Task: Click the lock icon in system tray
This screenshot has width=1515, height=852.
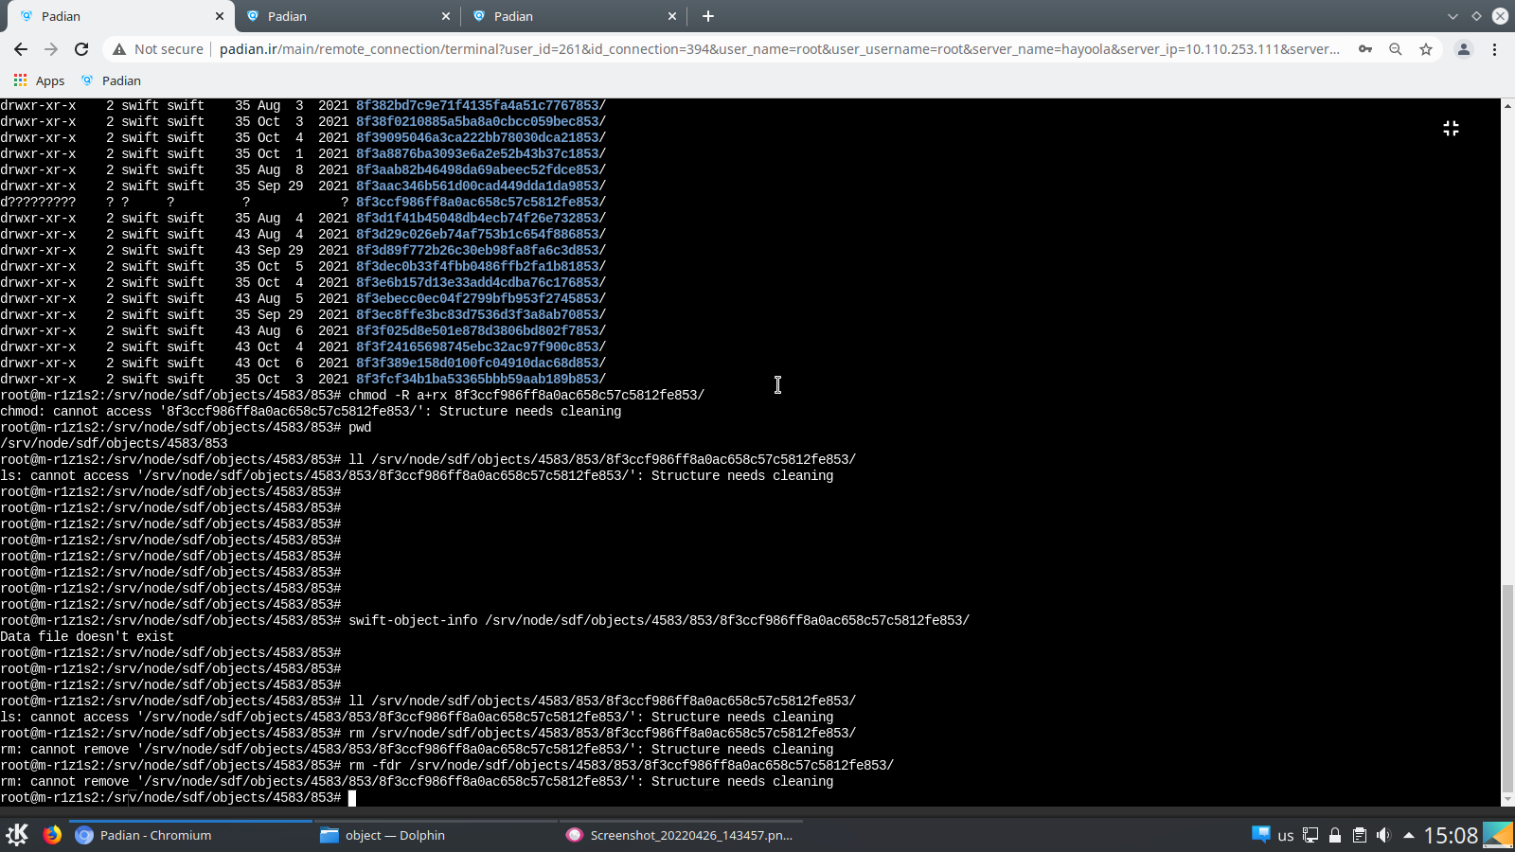Action: [1335, 835]
